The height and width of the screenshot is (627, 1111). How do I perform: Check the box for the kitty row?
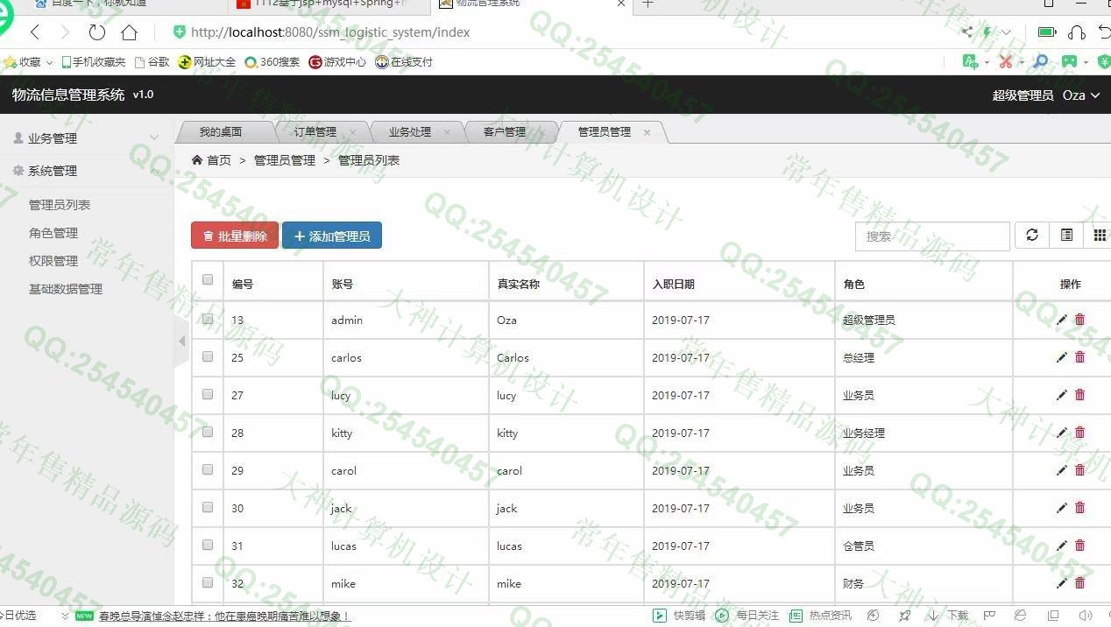tap(208, 432)
